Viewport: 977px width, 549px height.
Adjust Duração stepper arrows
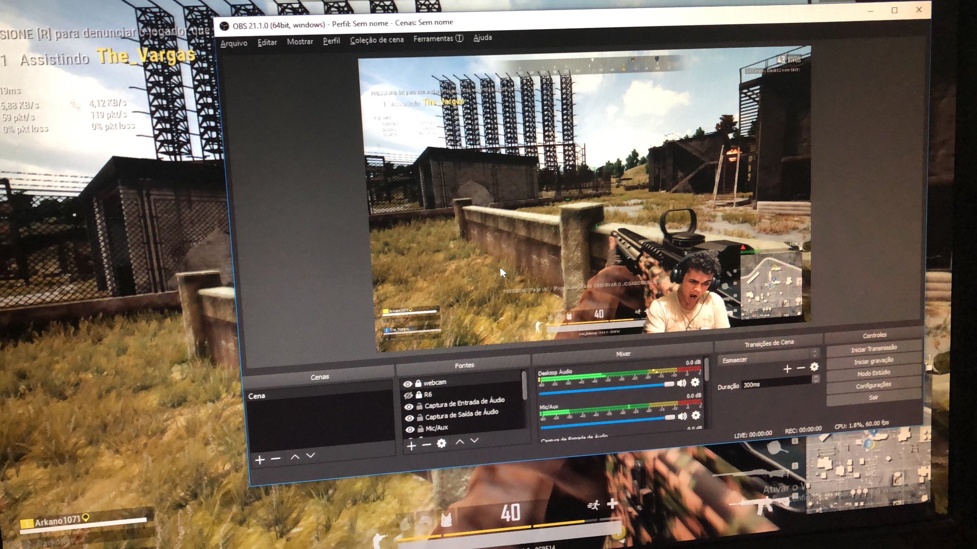[816, 379]
